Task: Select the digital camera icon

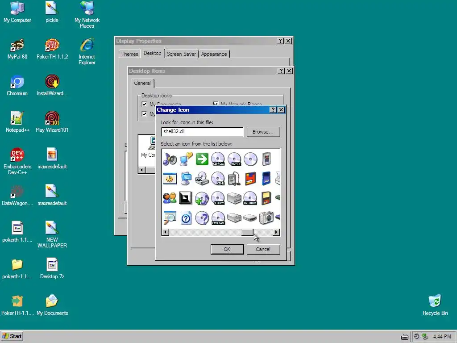Action: click(x=266, y=218)
